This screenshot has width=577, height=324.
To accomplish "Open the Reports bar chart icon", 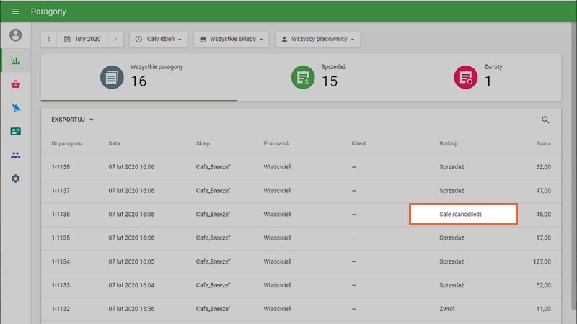I will click(15, 60).
